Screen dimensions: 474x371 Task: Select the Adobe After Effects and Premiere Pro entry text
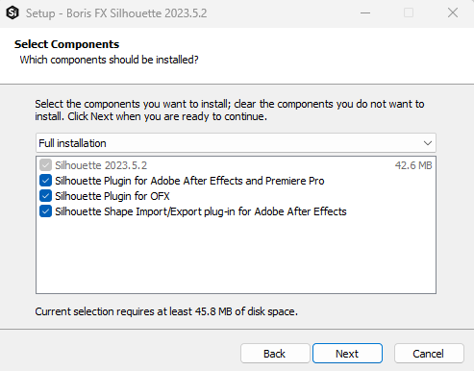[x=189, y=181]
